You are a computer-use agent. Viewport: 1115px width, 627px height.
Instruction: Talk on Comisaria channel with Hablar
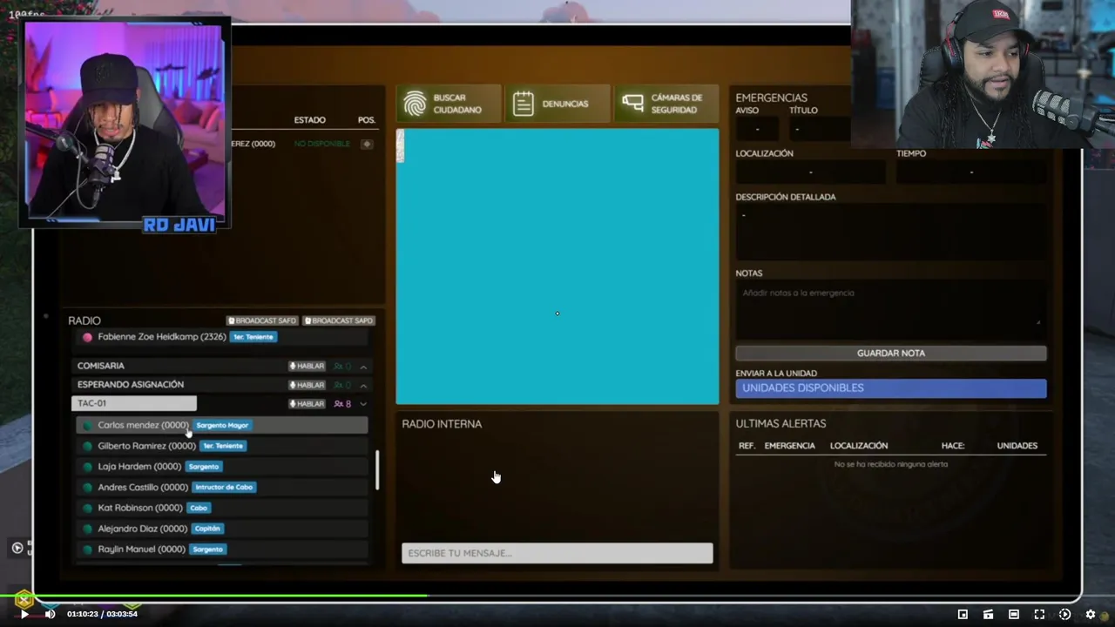pos(307,367)
